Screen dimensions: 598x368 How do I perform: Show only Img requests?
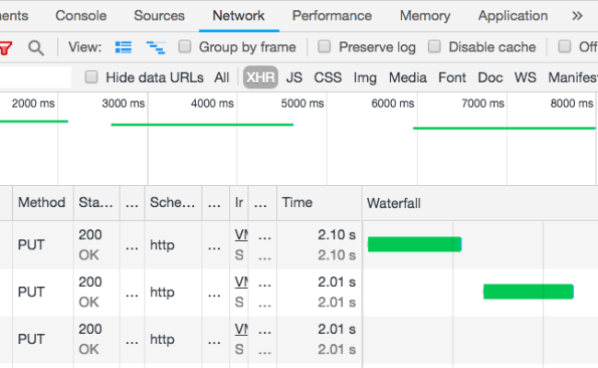click(365, 77)
